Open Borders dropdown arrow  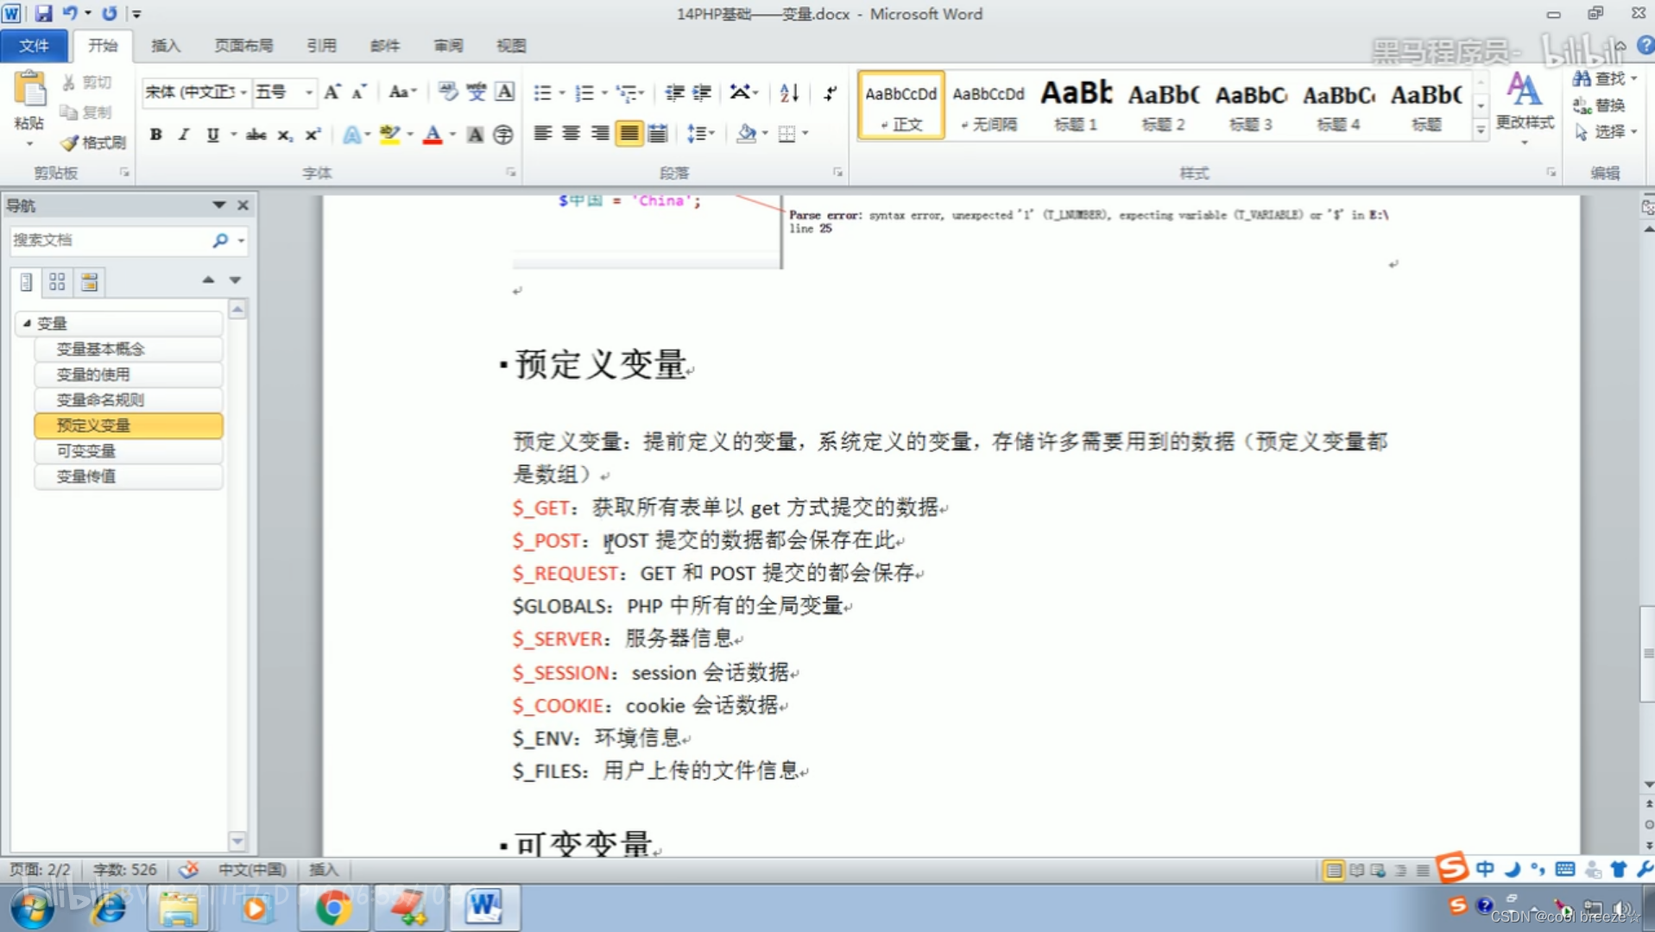(805, 133)
